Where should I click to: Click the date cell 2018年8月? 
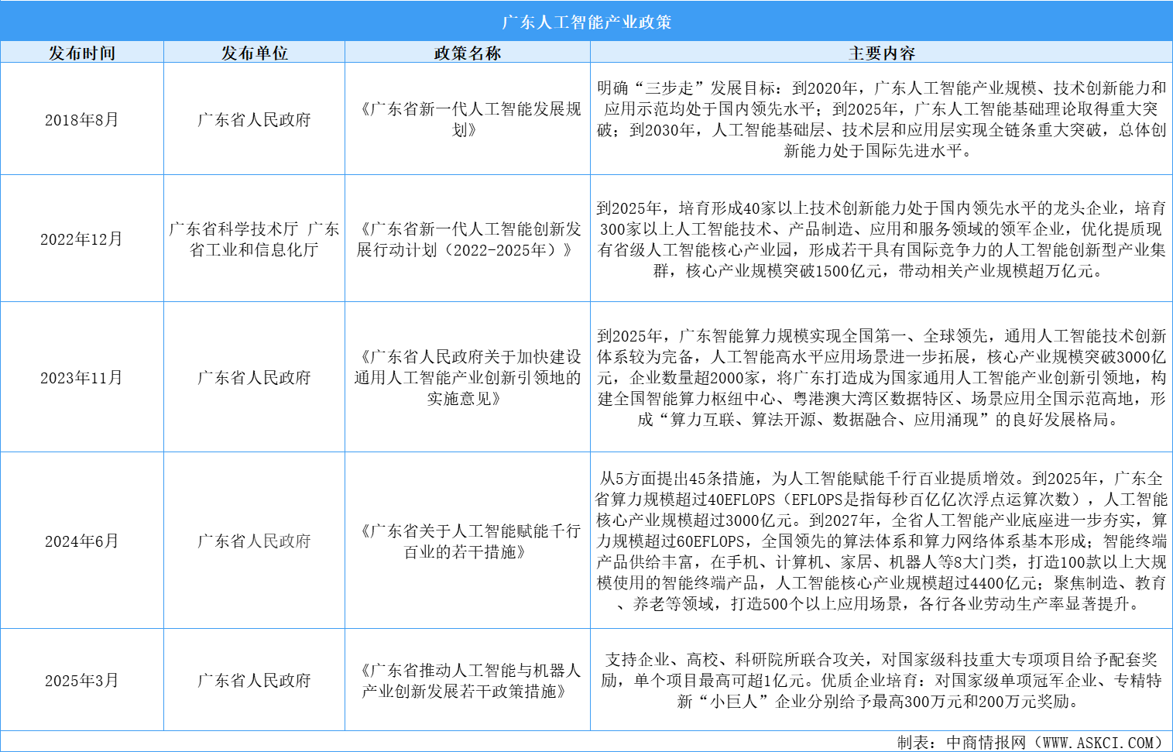pyautogui.click(x=82, y=119)
